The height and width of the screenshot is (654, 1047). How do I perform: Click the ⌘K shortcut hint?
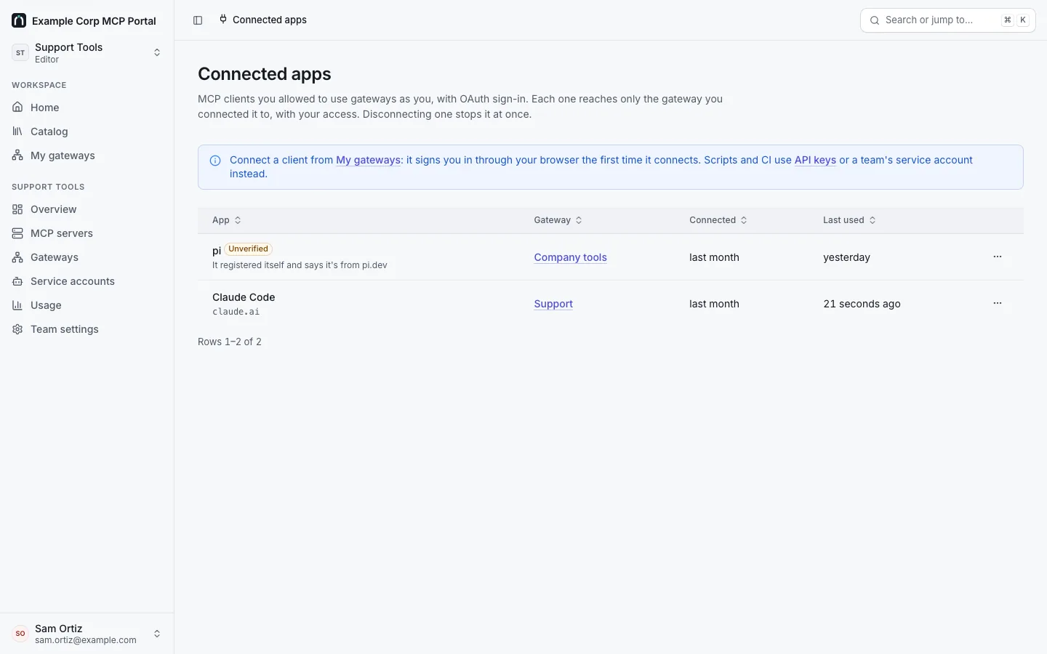[1015, 20]
